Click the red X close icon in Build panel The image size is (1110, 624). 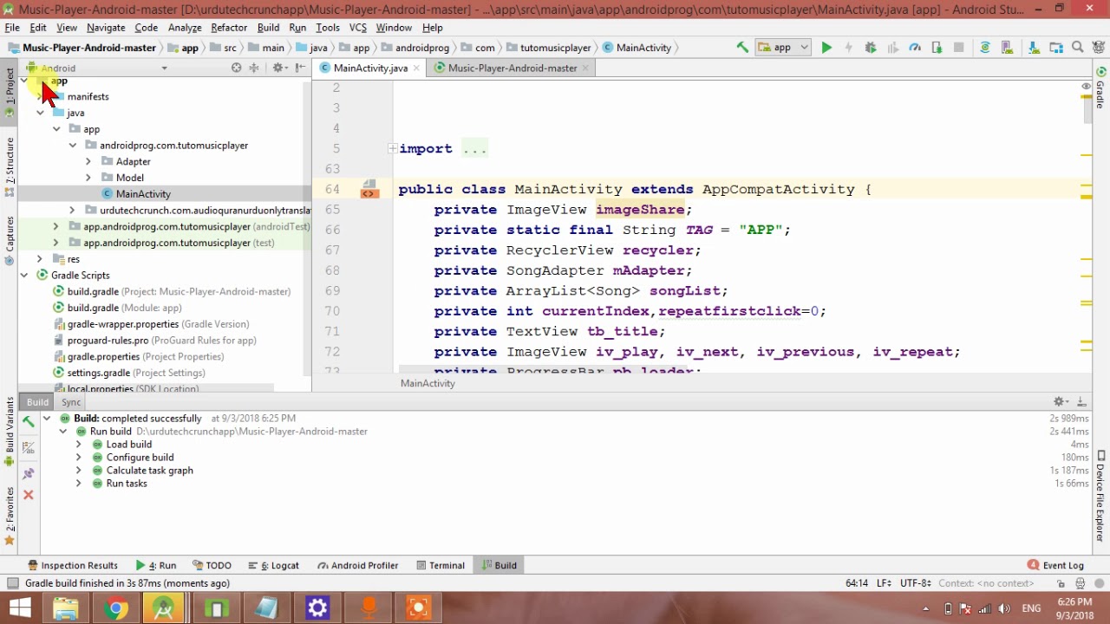click(x=29, y=495)
